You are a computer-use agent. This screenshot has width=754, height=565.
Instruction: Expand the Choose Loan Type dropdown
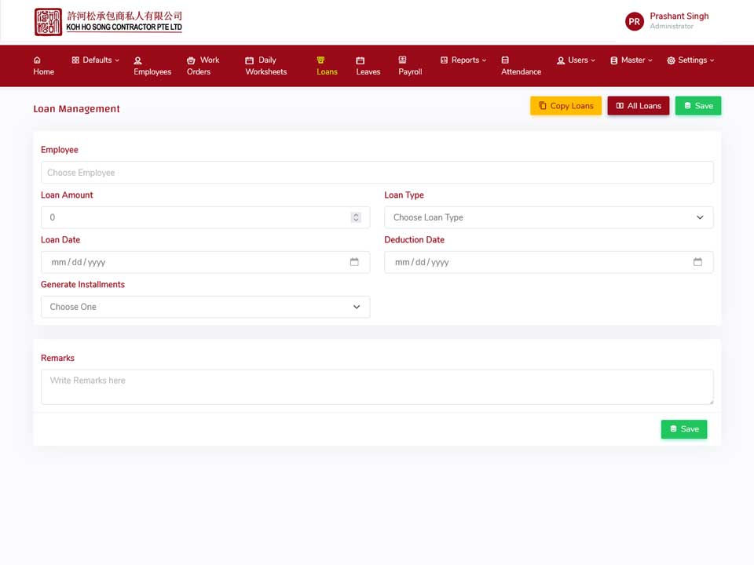click(549, 217)
